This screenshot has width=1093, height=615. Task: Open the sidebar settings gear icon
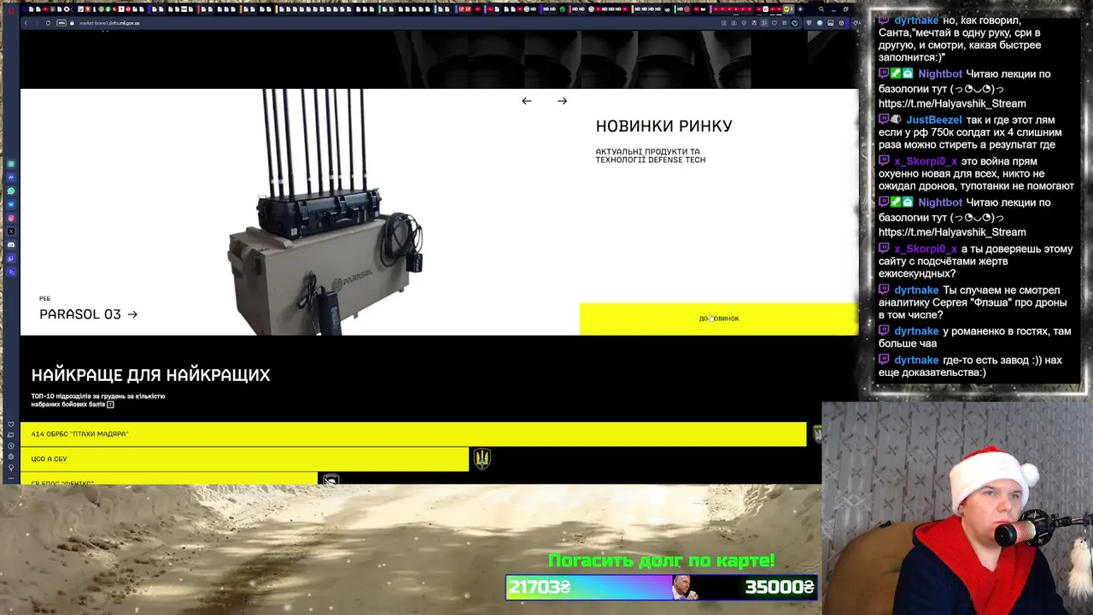[x=10, y=457]
